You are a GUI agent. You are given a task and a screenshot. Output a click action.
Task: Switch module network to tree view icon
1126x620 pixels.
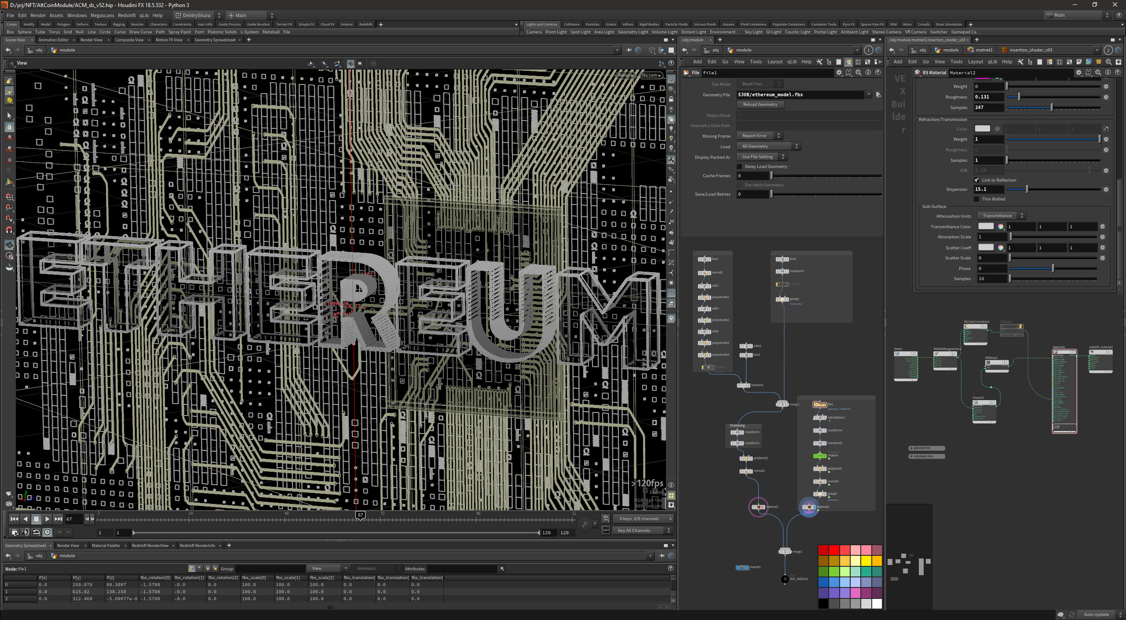pos(829,62)
